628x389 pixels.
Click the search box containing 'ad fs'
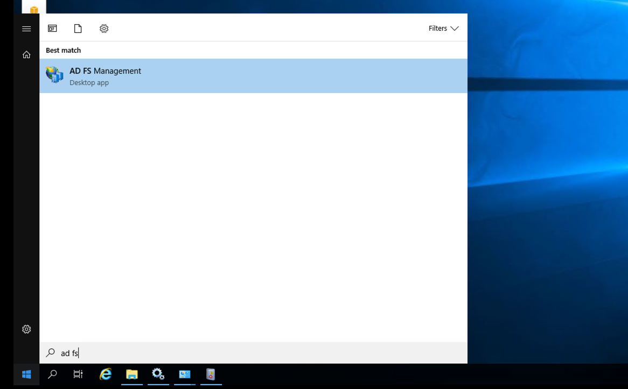[253, 353]
